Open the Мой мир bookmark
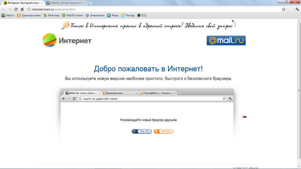 pos(51,15)
